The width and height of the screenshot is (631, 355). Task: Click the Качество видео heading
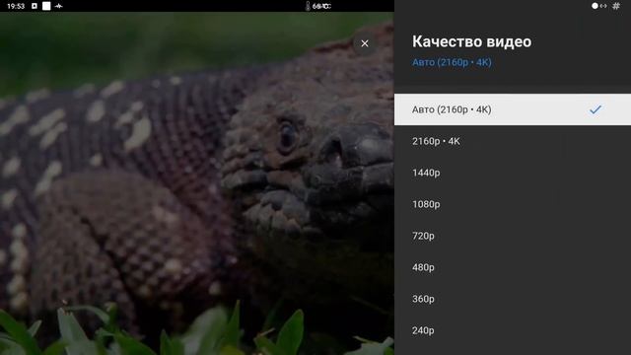click(x=471, y=41)
